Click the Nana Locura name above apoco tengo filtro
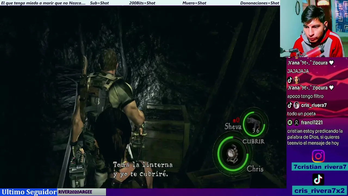Image resolution: width=348 pixels, height=196 pixels. tap(307, 88)
